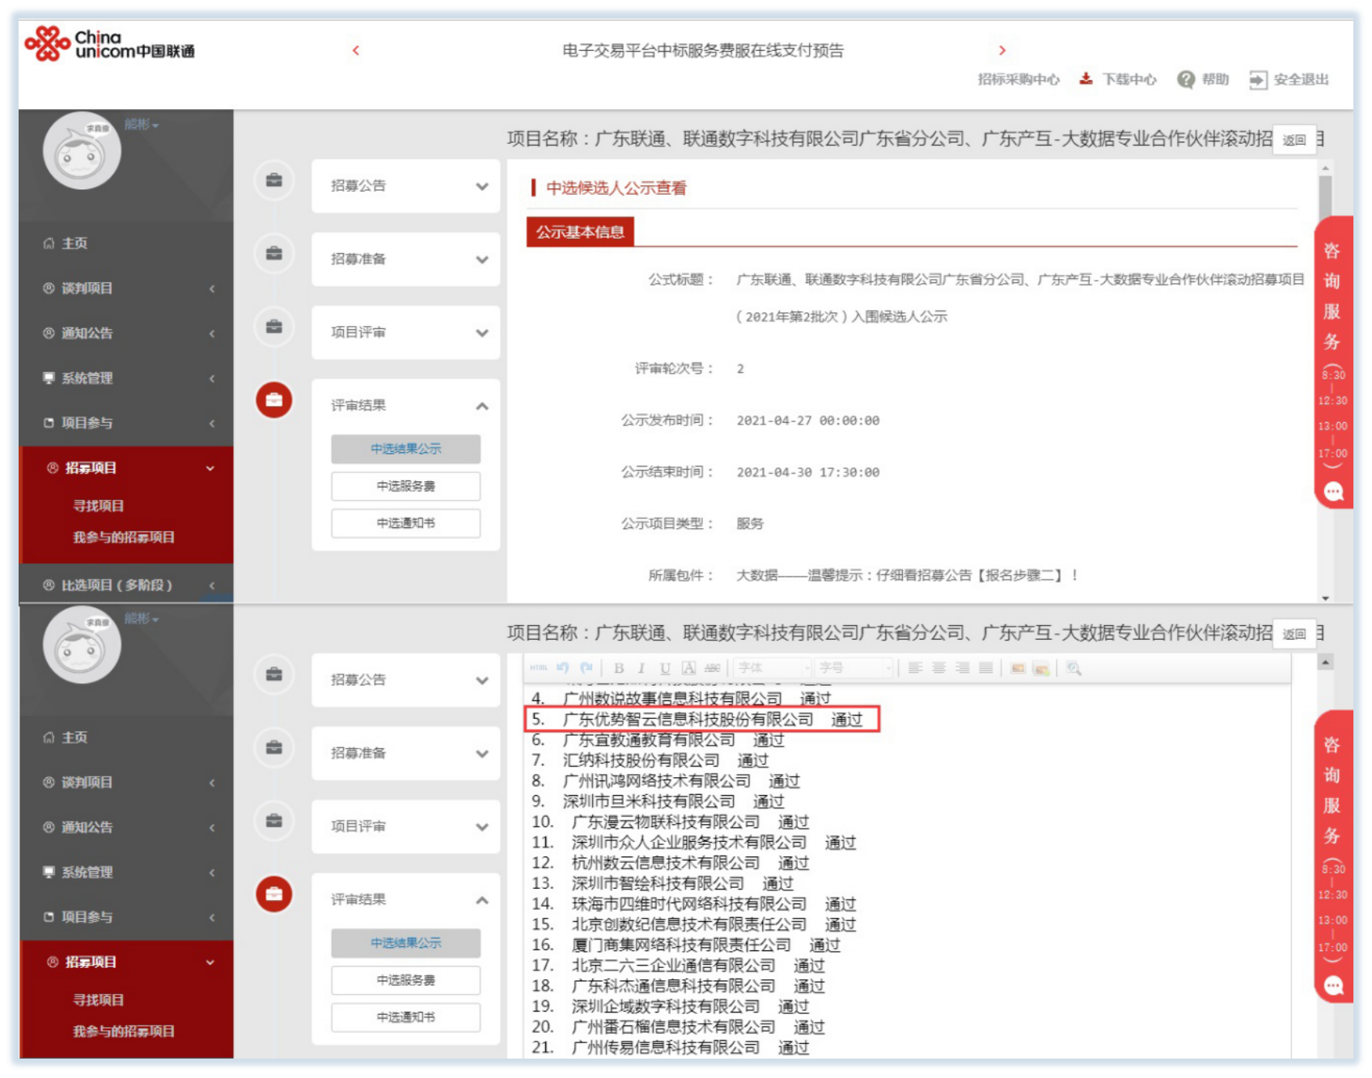Click the 项目评审 briefcase step icon beside the company list
This screenshot has height=1078, width=1372.
(274, 821)
